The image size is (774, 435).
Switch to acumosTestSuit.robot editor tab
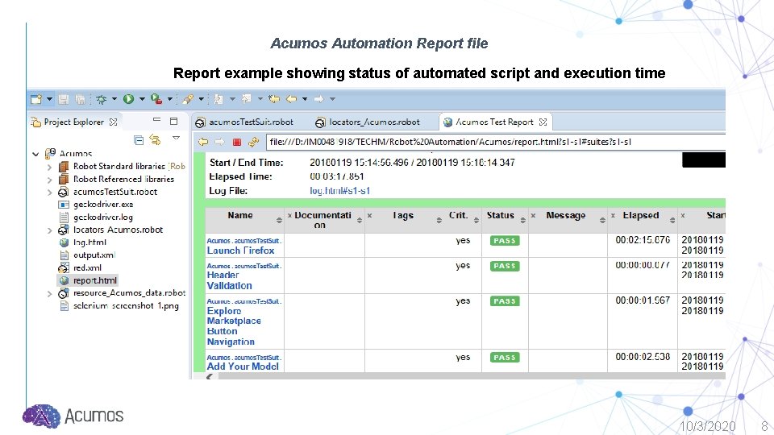[250, 122]
